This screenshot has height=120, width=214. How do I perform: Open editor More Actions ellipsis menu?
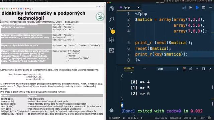coord(210,7)
